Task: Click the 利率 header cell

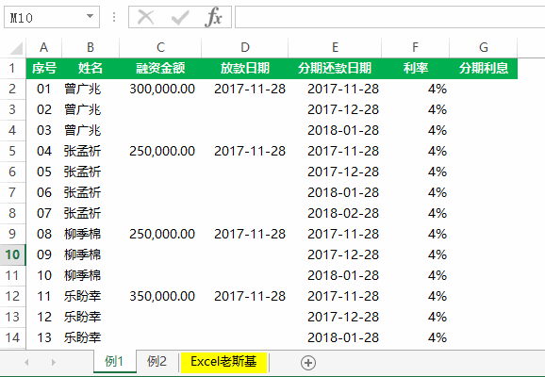Action: (416, 68)
